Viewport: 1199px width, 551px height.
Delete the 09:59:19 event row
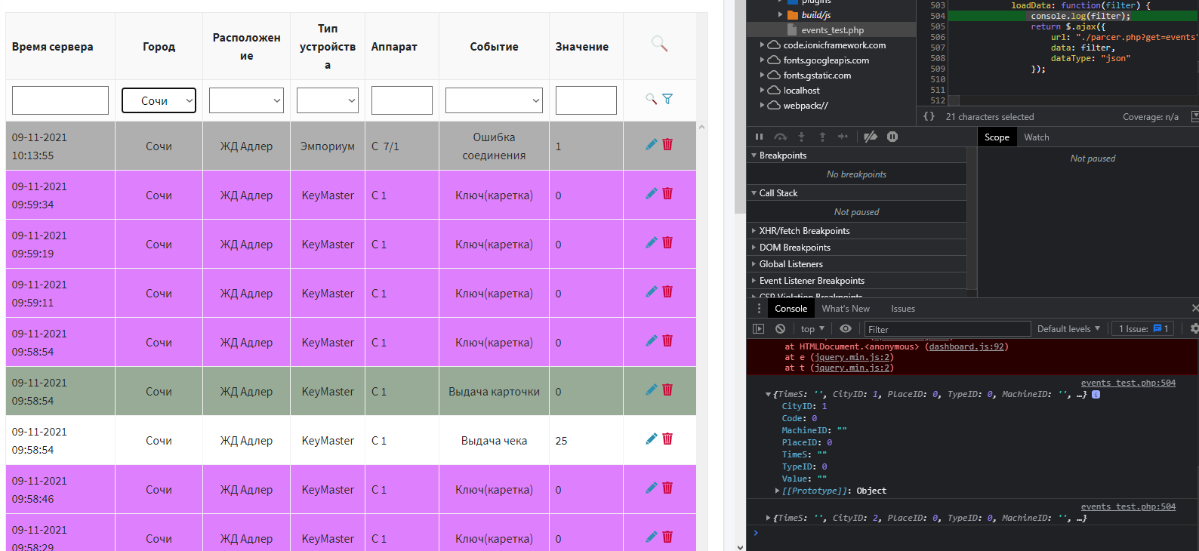(x=667, y=242)
